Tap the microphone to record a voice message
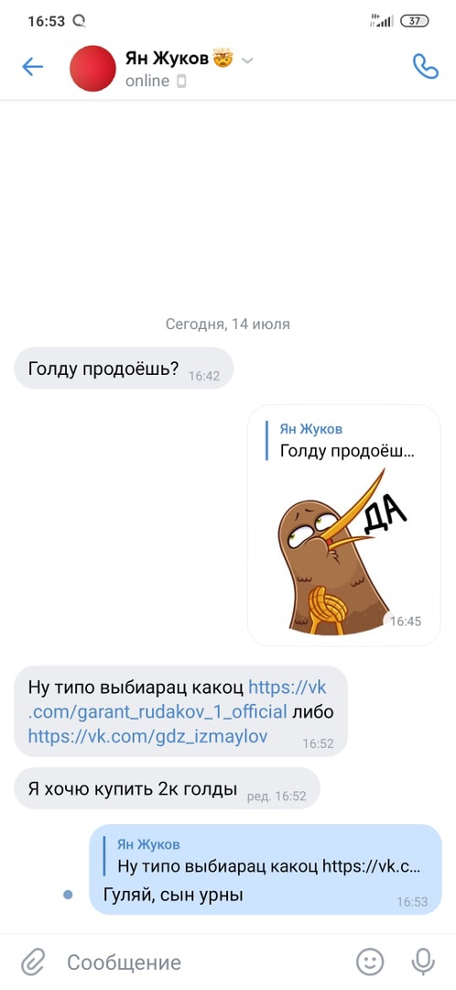This screenshot has height=990, width=456. click(x=423, y=962)
